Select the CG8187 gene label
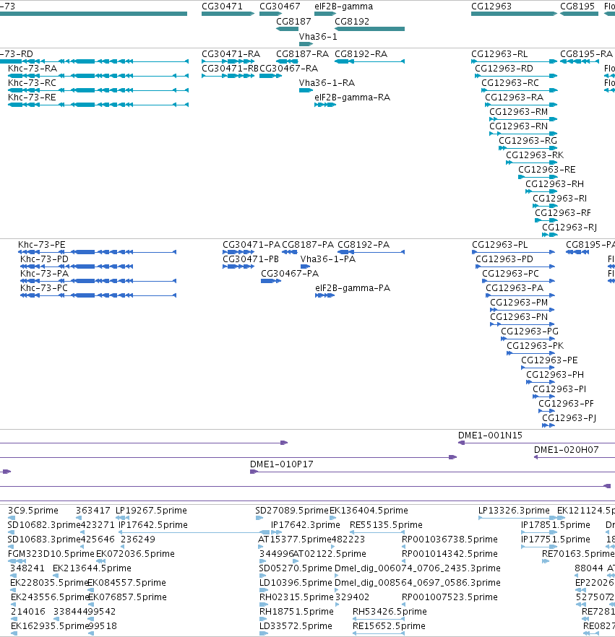This screenshot has height=637, width=615. click(293, 22)
